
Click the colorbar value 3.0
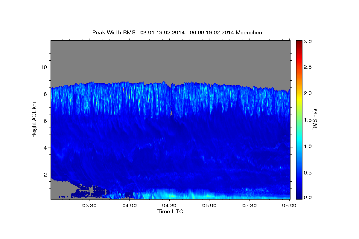[x=308, y=42]
